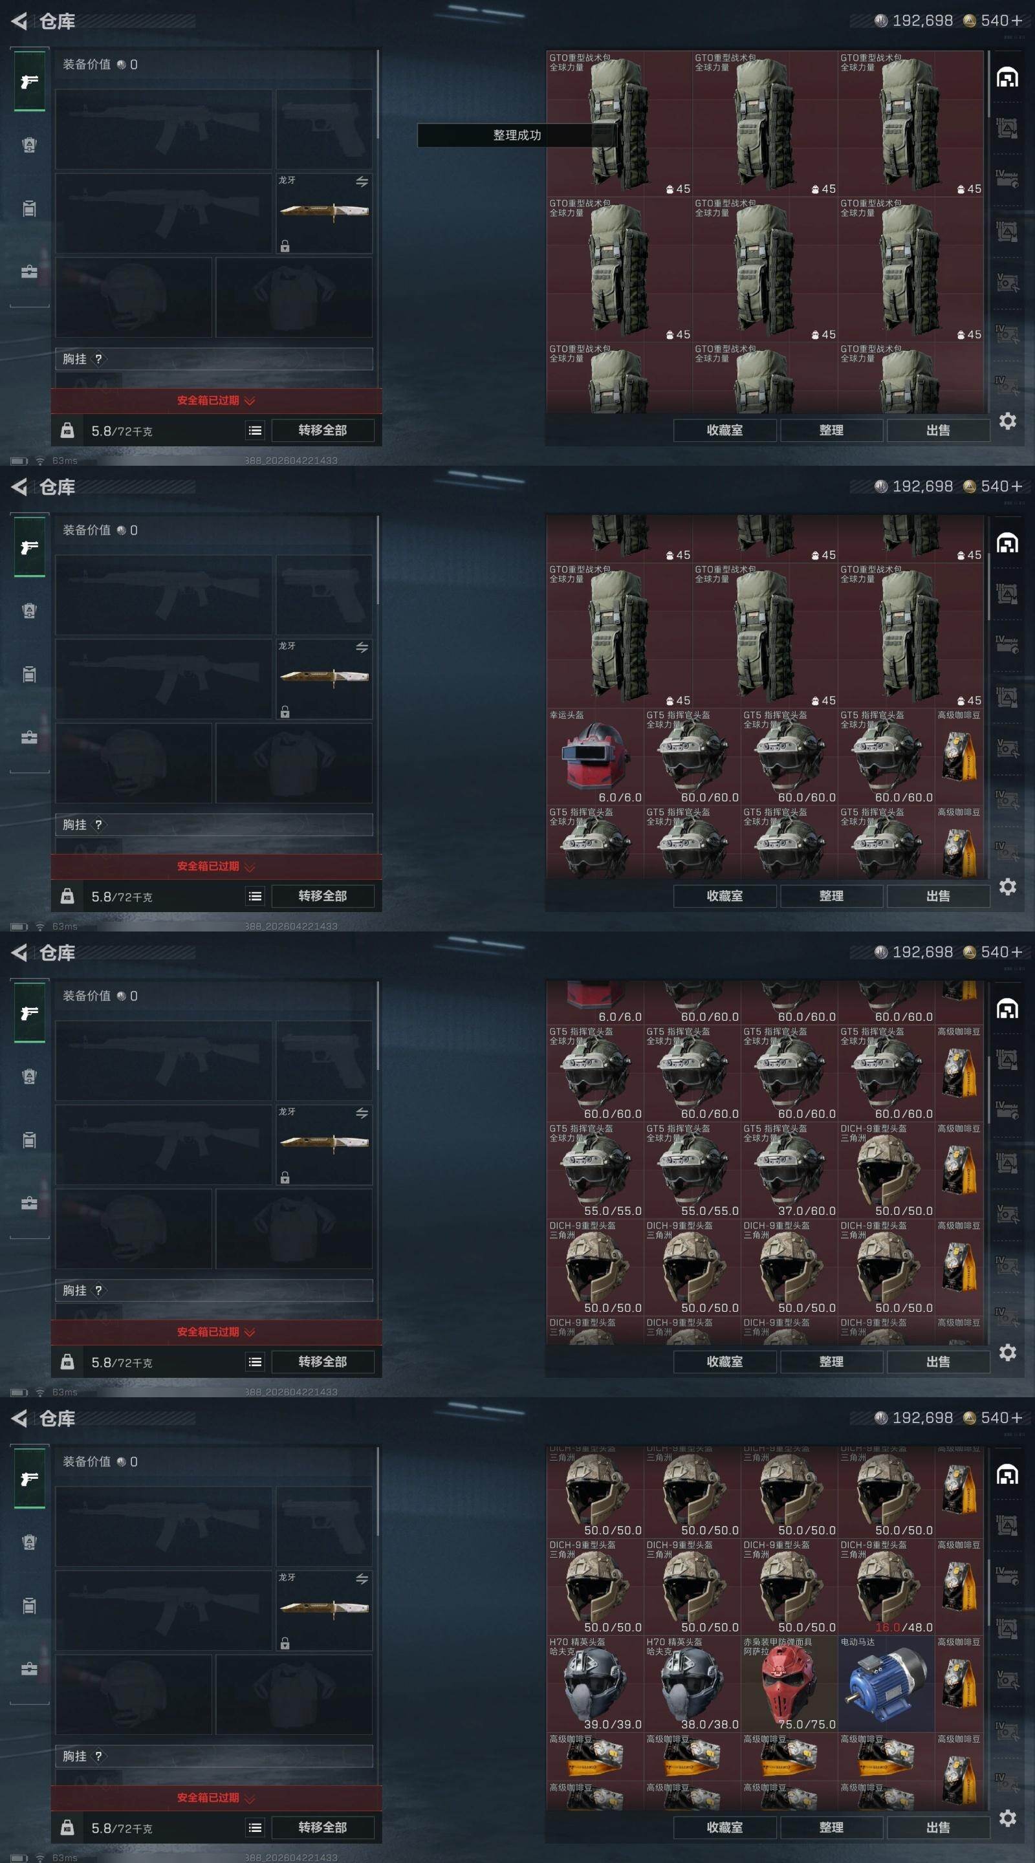Select the GT5 指挥官头盔 showing 37.0/60.0
Screen dimensions: 1035x1863
(x=789, y=1170)
